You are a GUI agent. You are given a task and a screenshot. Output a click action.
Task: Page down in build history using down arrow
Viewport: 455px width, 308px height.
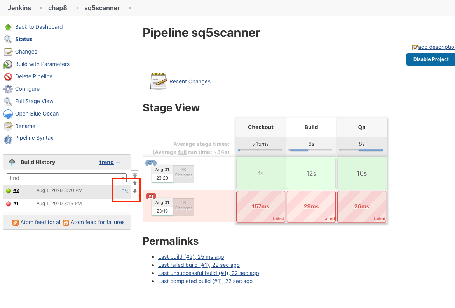pyautogui.click(x=135, y=191)
